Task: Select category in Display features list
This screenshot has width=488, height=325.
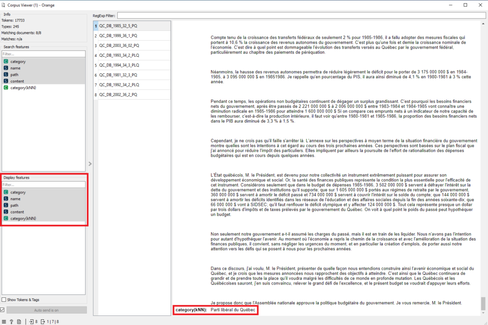Action: [x=18, y=192]
